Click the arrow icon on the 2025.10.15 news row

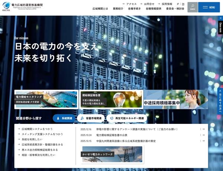point(204,141)
